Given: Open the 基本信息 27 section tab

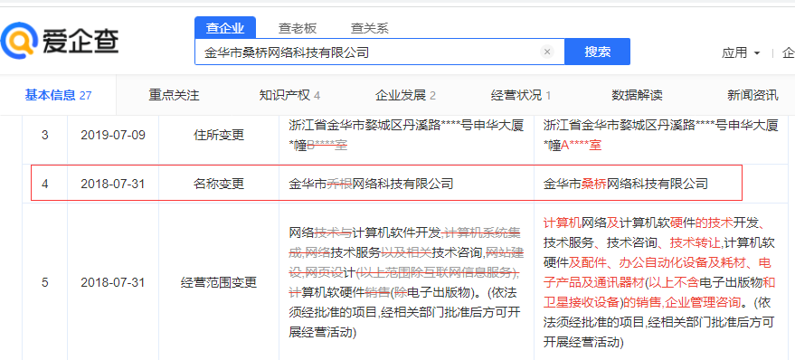Looking at the screenshot, I should click(58, 95).
